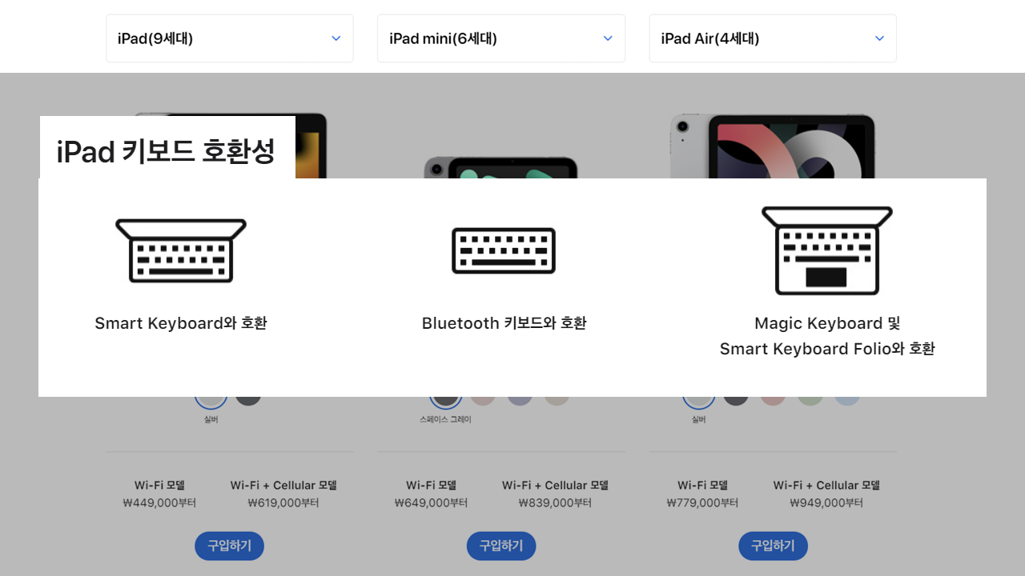Viewport: 1025px width, 576px height.
Task: Choose the green swatch under iPad Air
Action: pos(810,401)
